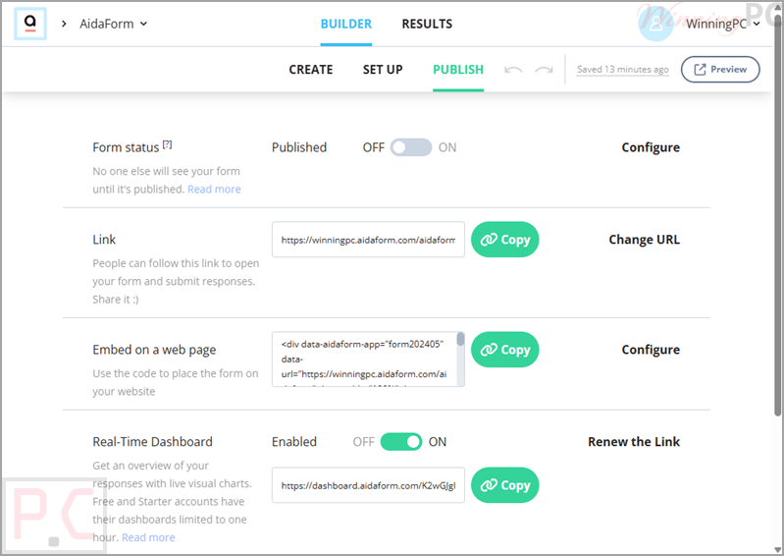Go to the SET UP step
Screen dimensions: 784x556
pyautogui.click(x=383, y=70)
